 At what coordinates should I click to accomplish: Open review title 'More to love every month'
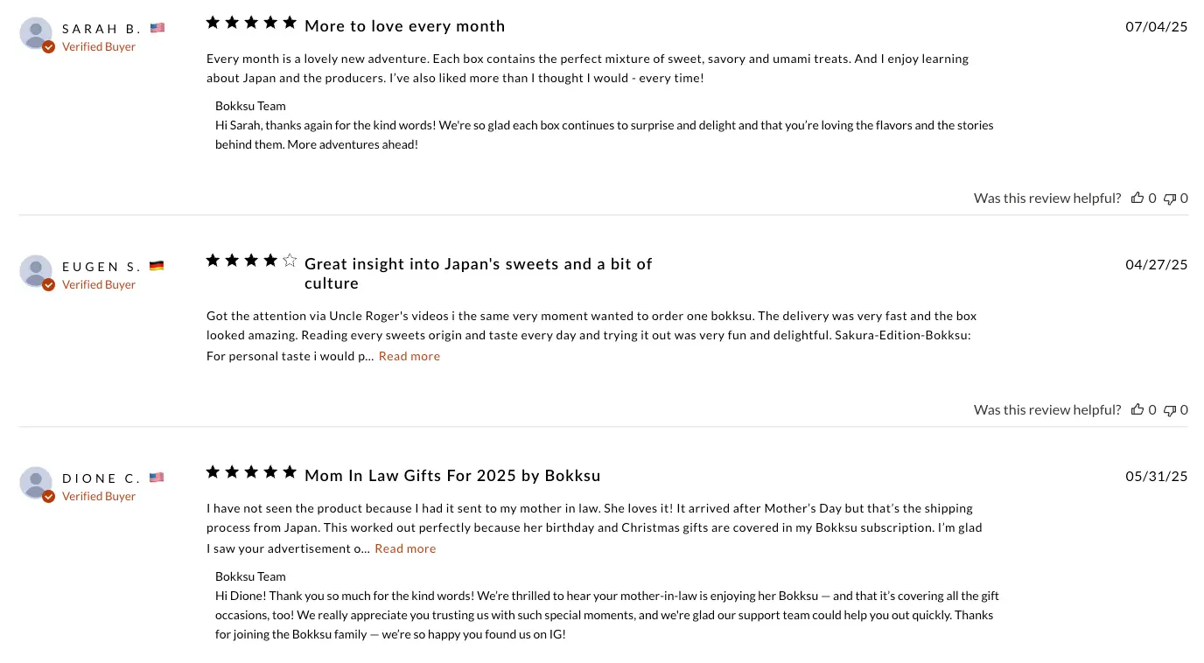tap(405, 26)
